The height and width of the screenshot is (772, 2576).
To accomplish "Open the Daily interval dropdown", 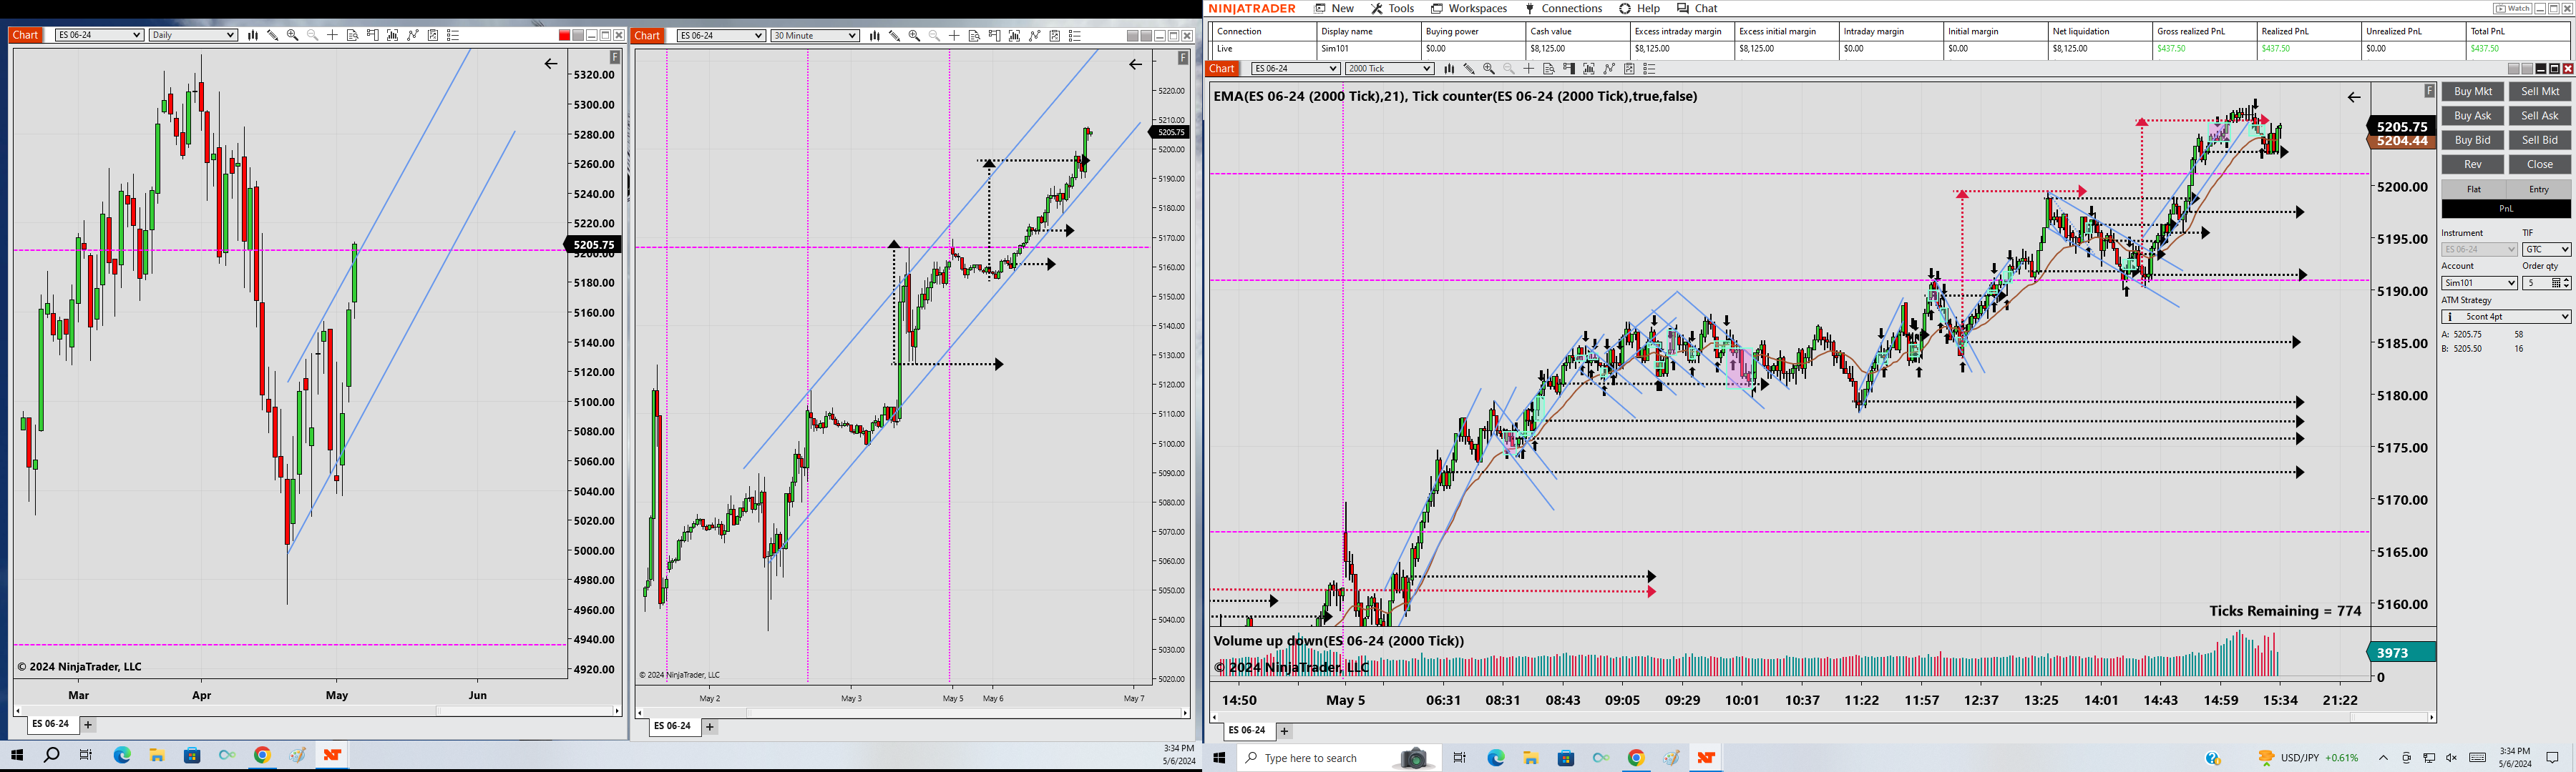I will pyautogui.click(x=193, y=35).
